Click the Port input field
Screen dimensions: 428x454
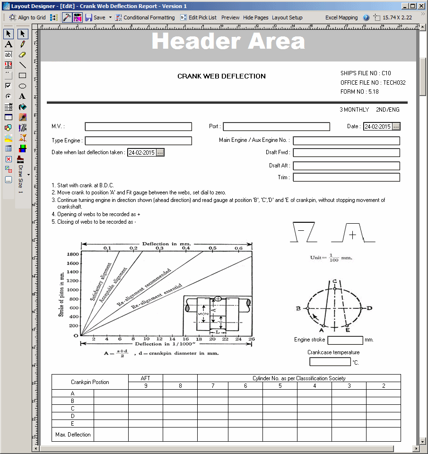[x=277, y=127]
